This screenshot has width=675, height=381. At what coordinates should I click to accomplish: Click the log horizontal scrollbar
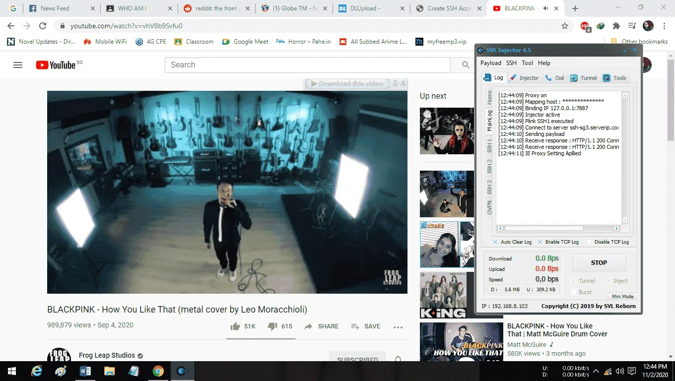click(544, 229)
